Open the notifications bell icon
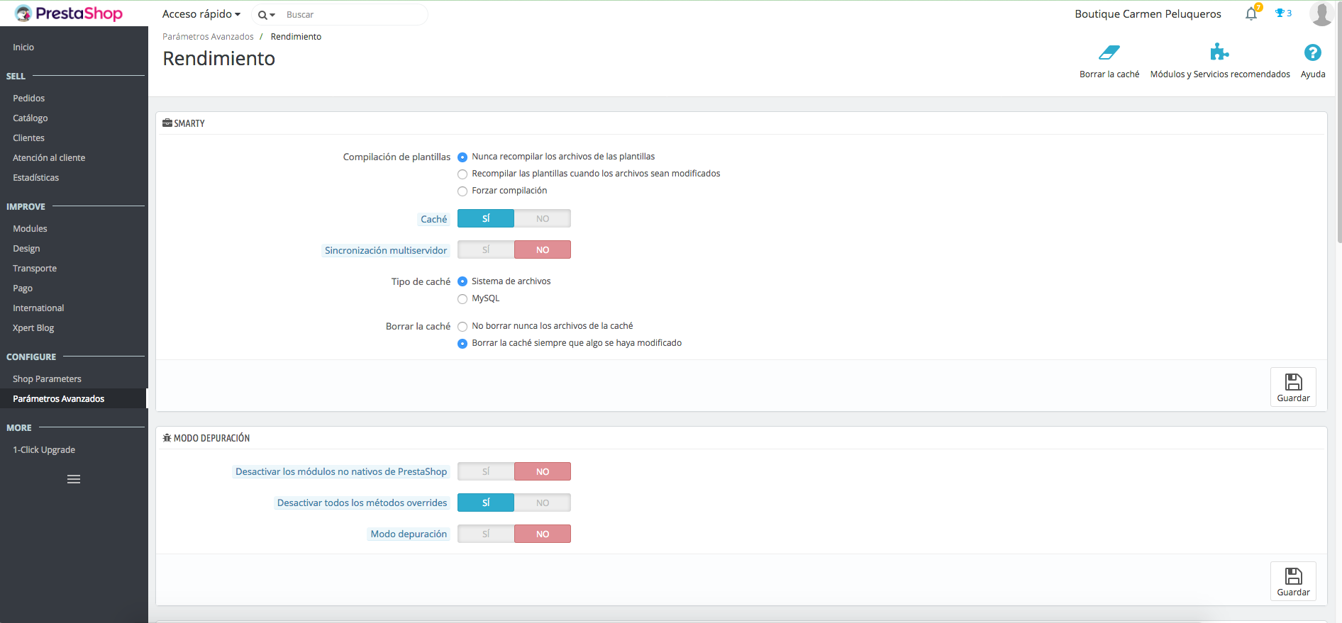 click(x=1251, y=13)
